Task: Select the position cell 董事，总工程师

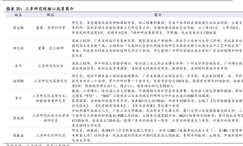Action: coord(50,48)
